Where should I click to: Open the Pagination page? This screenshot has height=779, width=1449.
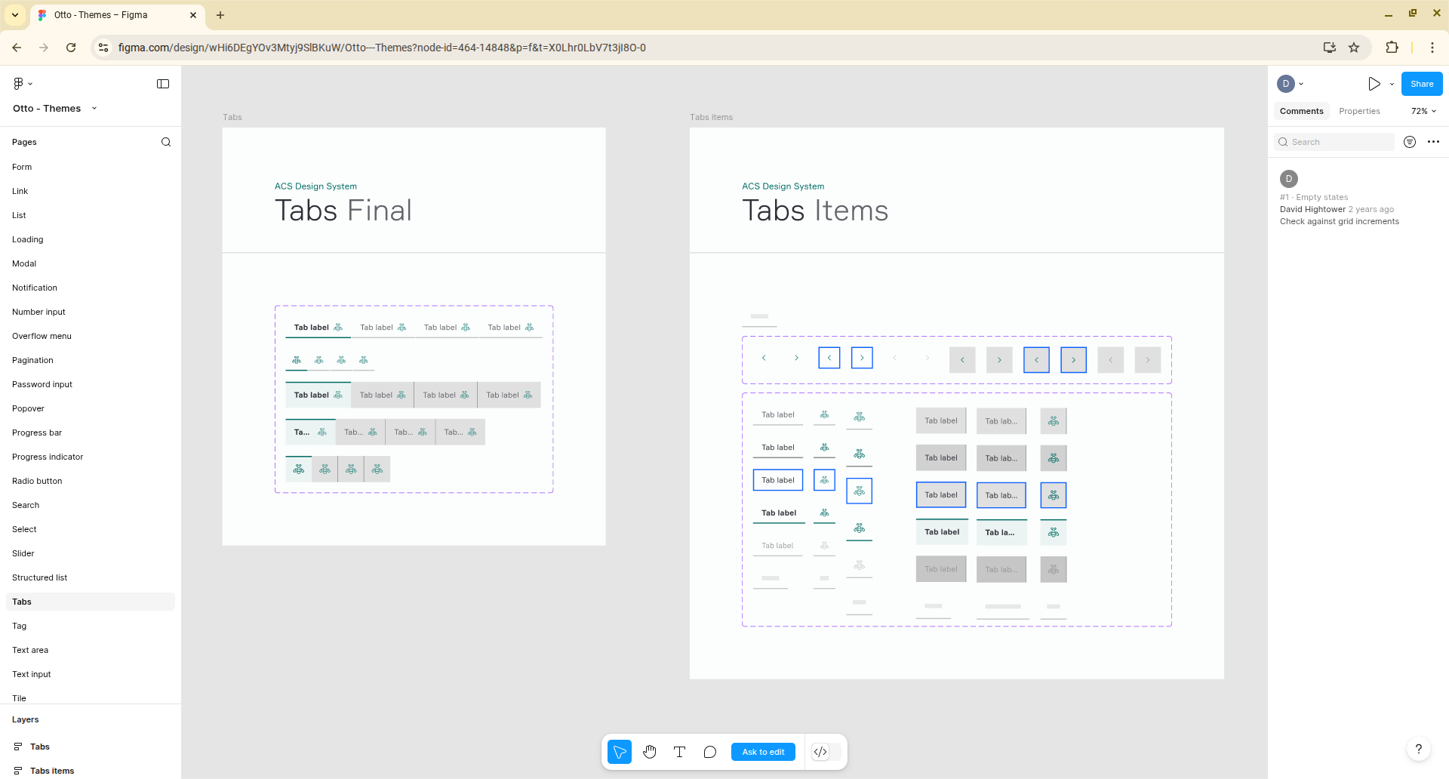(32, 360)
